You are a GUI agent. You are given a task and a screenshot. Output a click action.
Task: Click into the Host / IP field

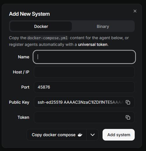click(x=84, y=72)
